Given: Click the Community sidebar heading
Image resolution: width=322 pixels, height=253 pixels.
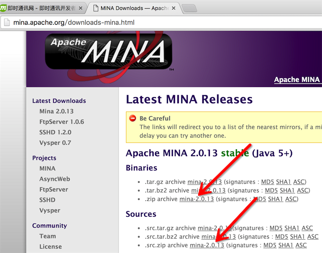Looking at the screenshot, I should (x=50, y=225).
